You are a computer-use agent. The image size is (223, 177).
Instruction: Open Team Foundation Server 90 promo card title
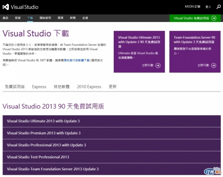pyautogui.click(x=194, y=40)
